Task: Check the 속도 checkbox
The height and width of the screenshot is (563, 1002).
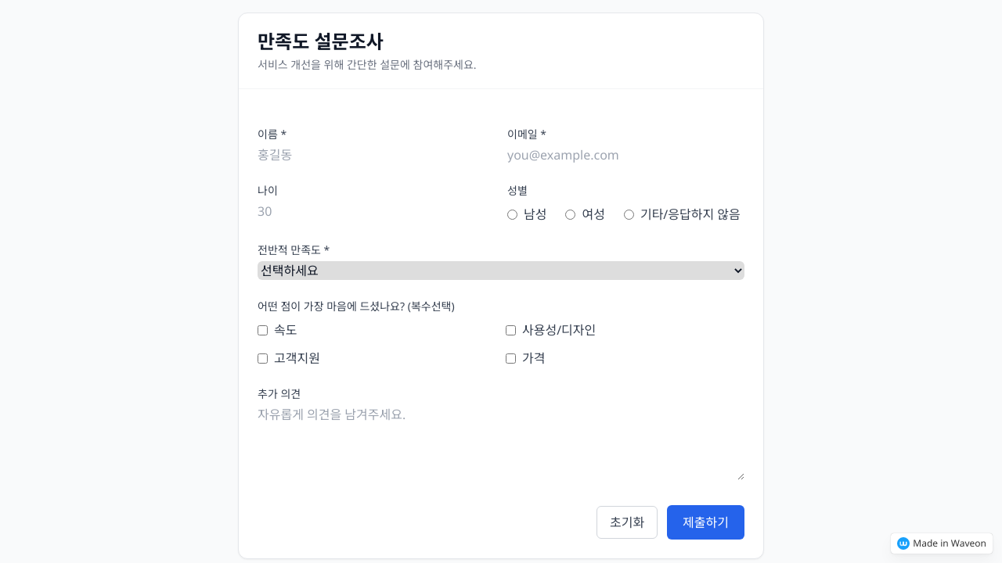Action: coord(263,330)
